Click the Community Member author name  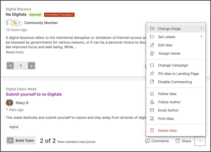pos(41,23)
